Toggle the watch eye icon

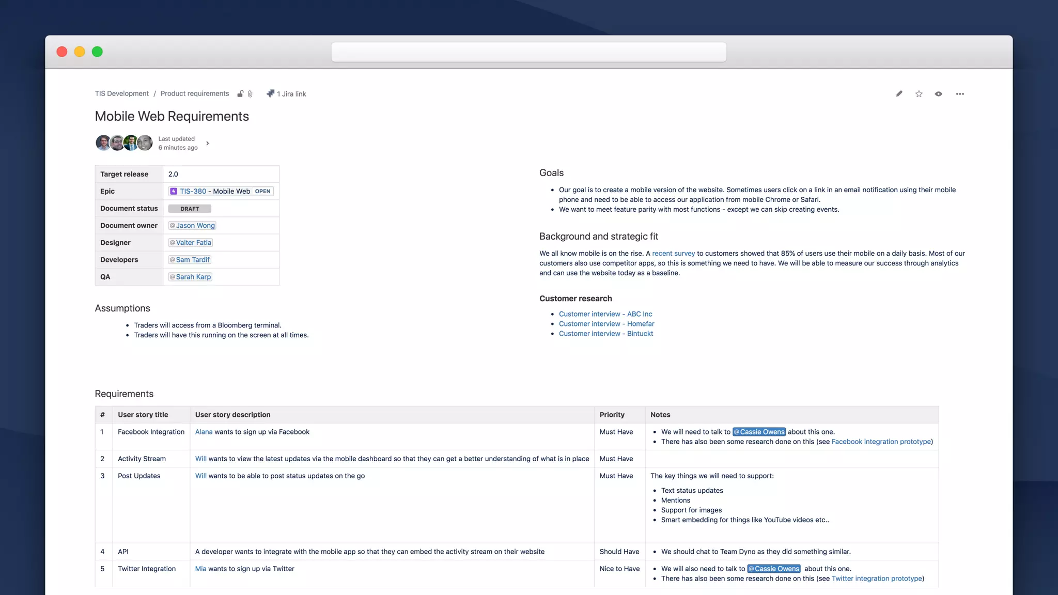click(x=938, y=93)
